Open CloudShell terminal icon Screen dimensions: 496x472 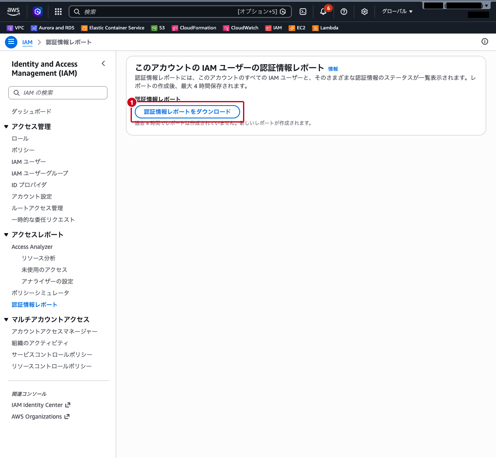tap(303, 12)
